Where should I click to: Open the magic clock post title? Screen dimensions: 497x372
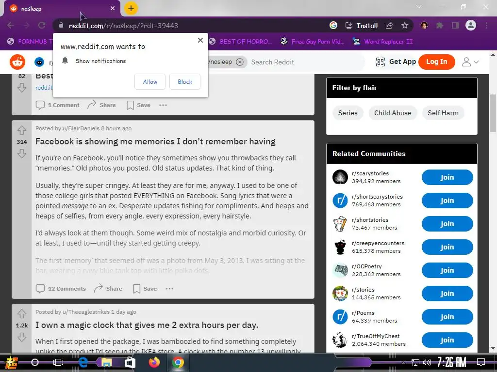tap(147, 325)
